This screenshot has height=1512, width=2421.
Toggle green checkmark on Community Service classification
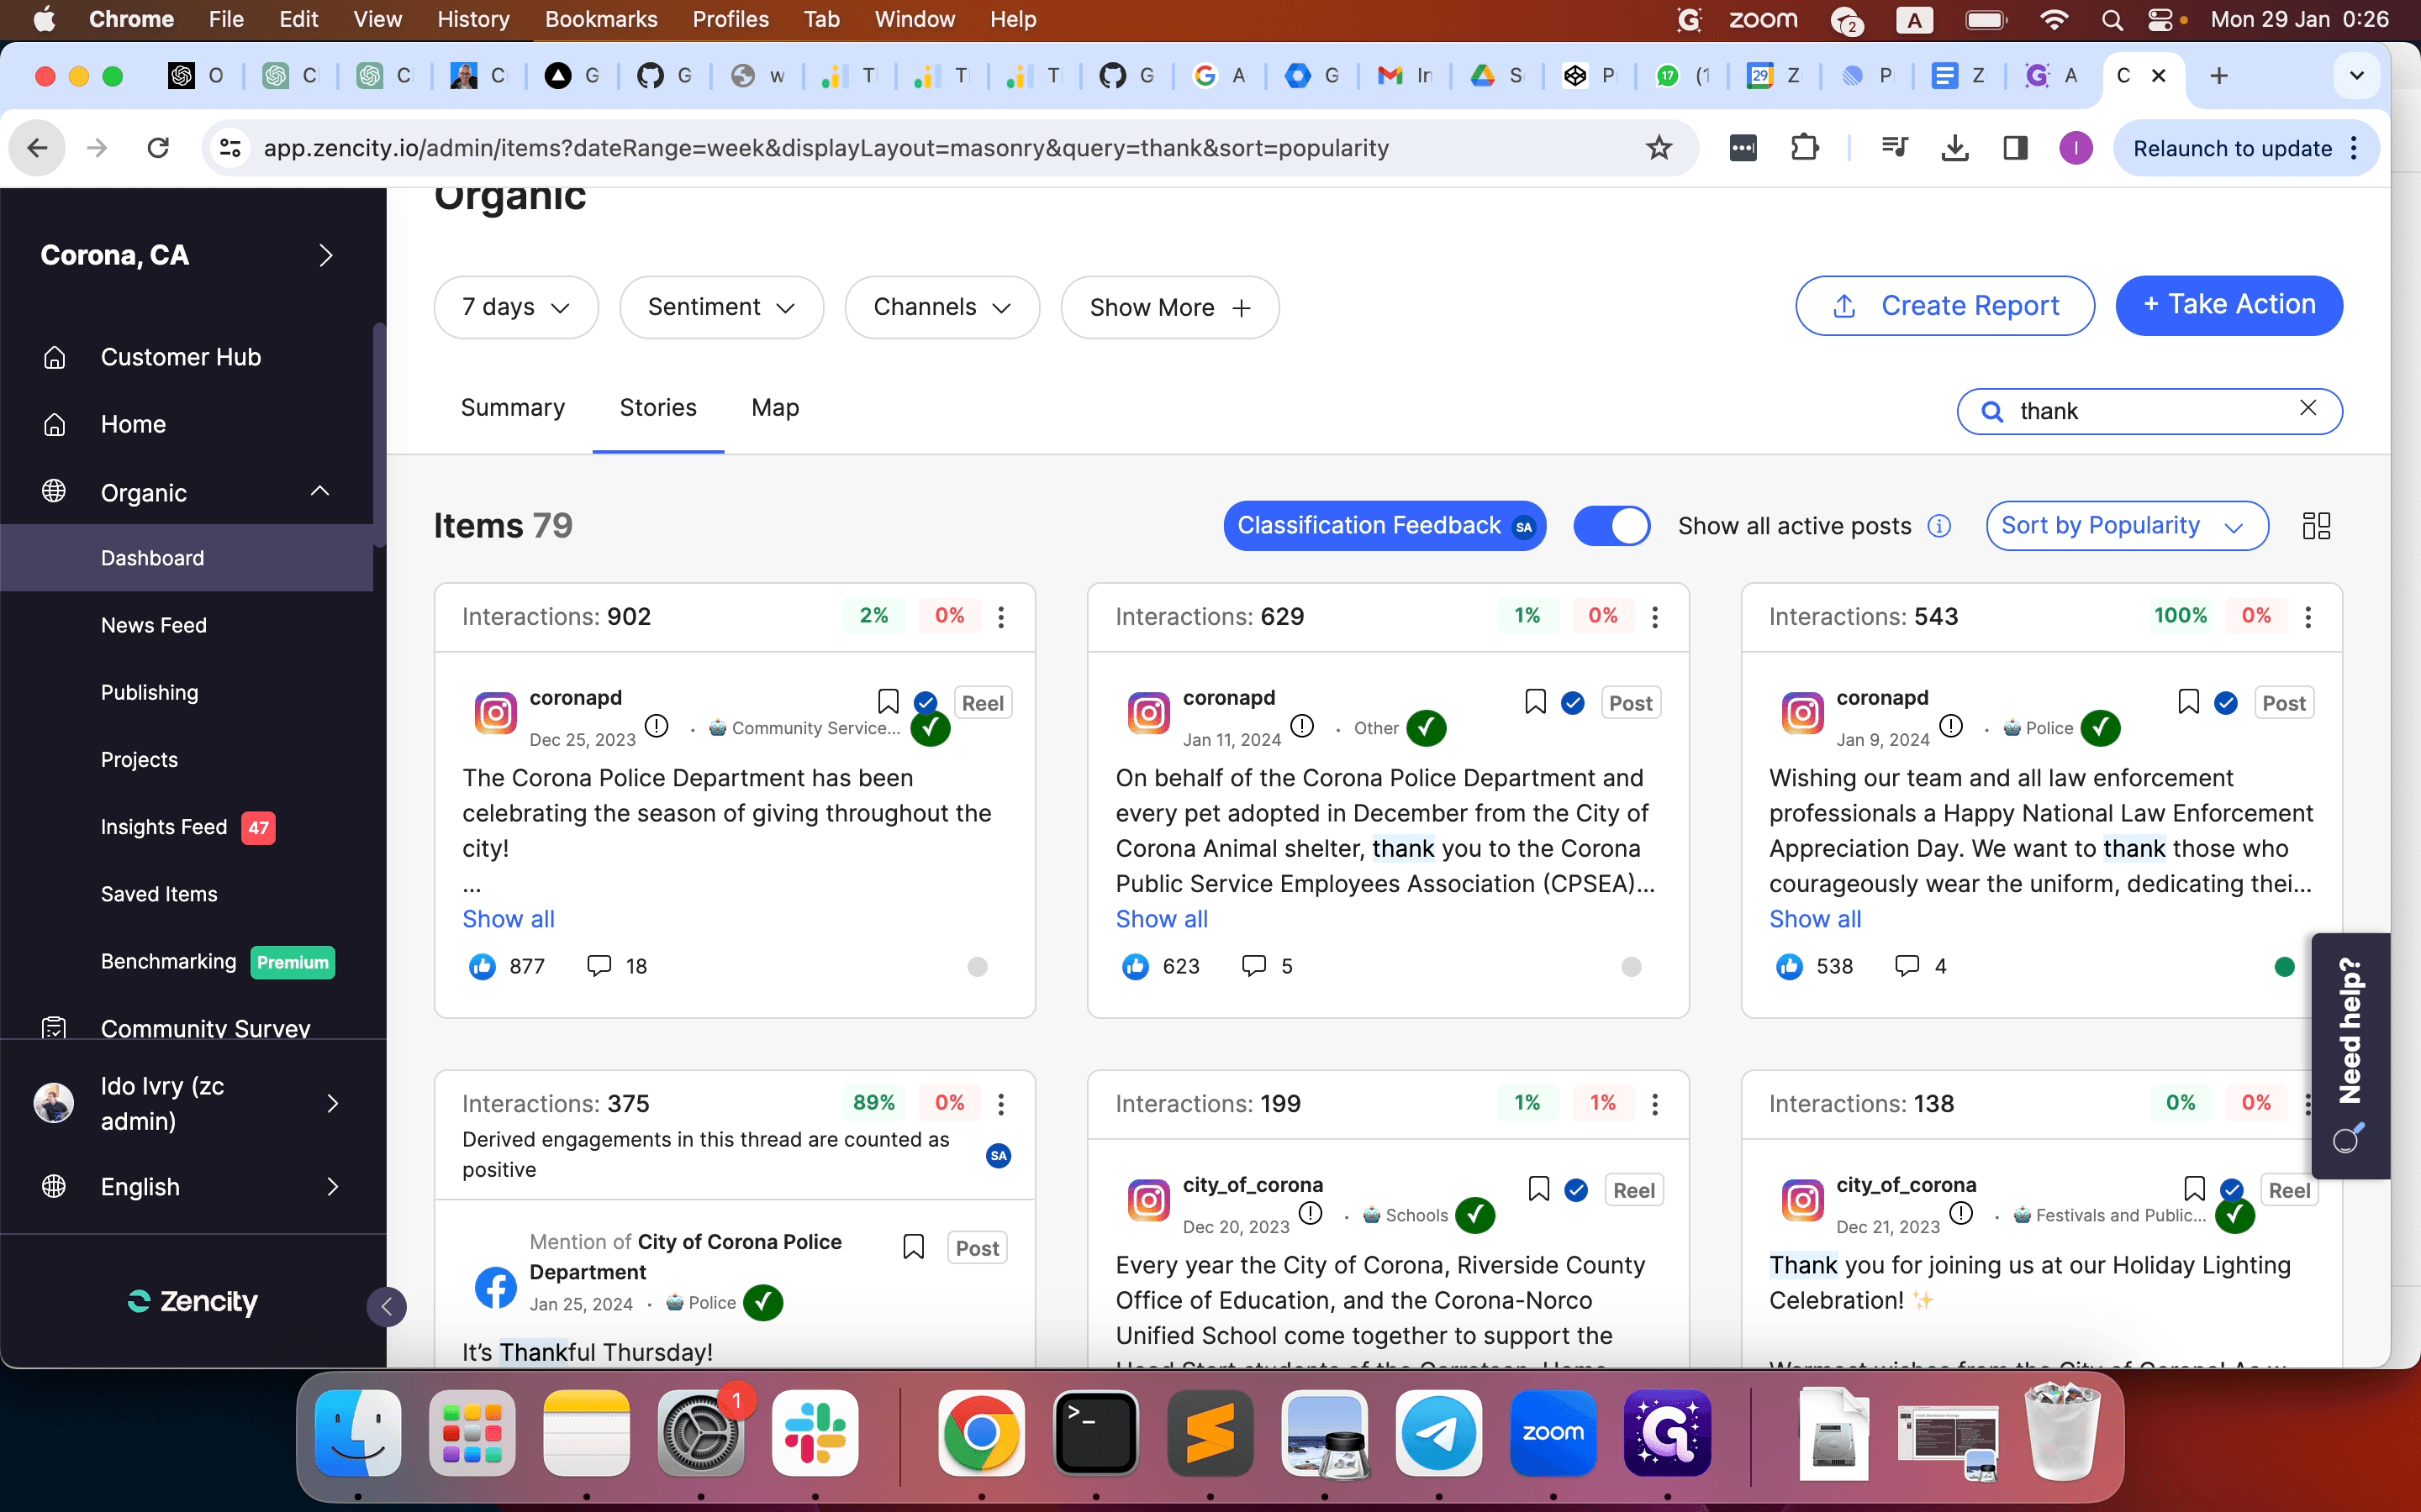point(931,729)
